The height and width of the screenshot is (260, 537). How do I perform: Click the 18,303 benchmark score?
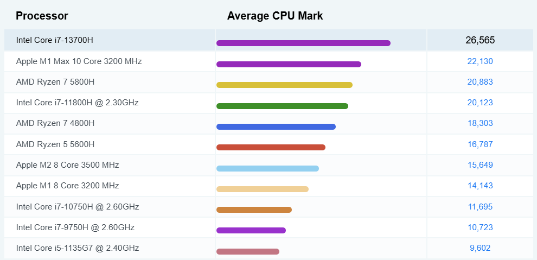(480, 123)
